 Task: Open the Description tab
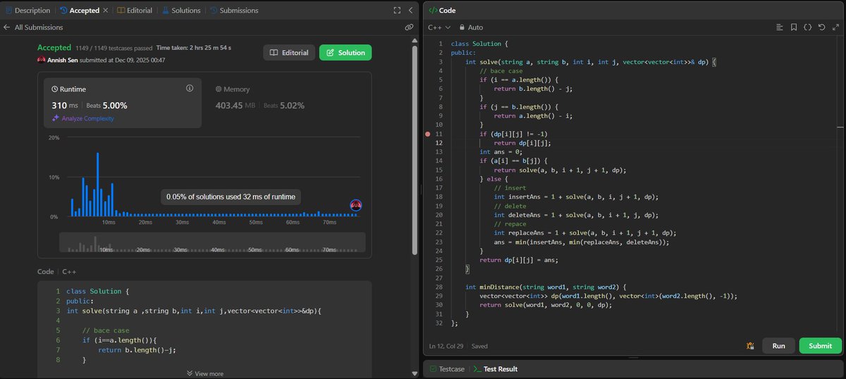28,11
